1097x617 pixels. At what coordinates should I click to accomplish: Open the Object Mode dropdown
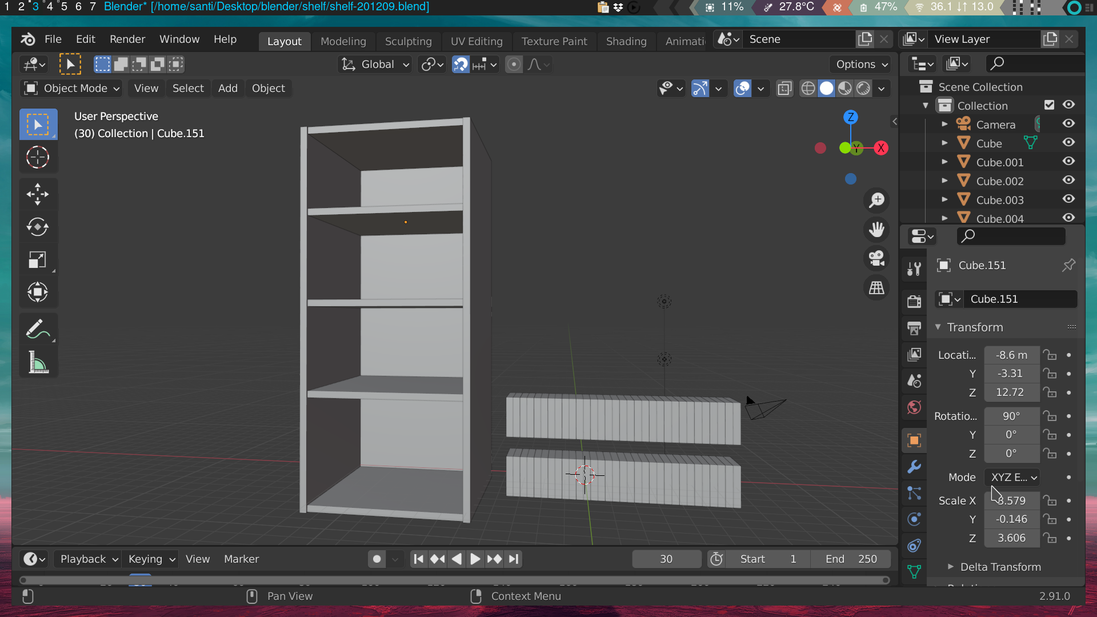coord(72,89)
